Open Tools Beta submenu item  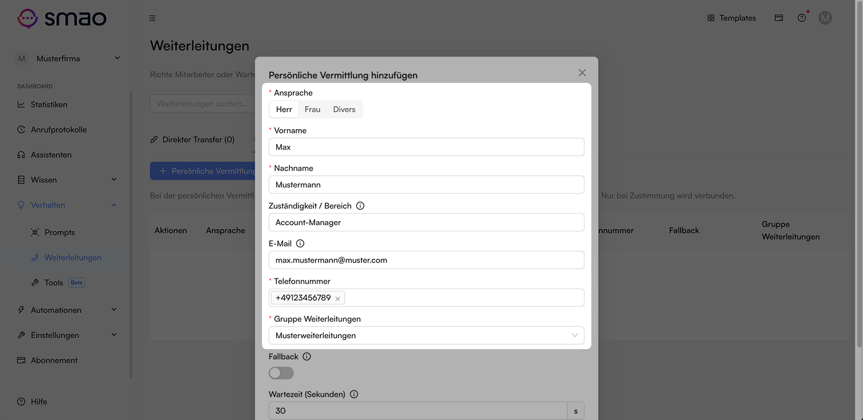pyautogui.click(x=67, y=283)
